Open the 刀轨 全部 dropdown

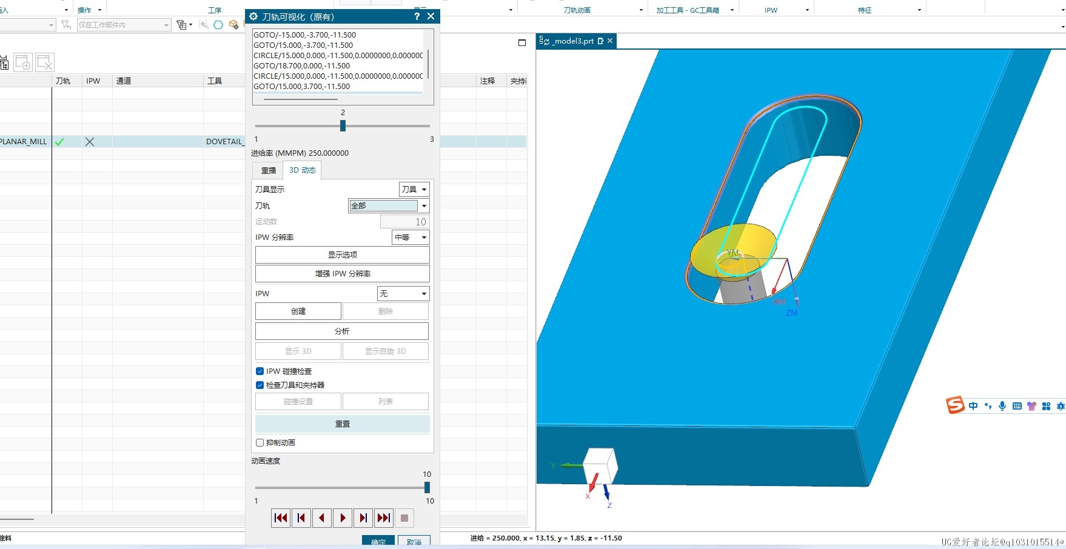coord(389,205)
